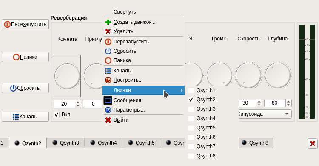The width and height of the screenshot is (319, 166).
Task: Open the Движки menu item
Action: coord(143,90)
